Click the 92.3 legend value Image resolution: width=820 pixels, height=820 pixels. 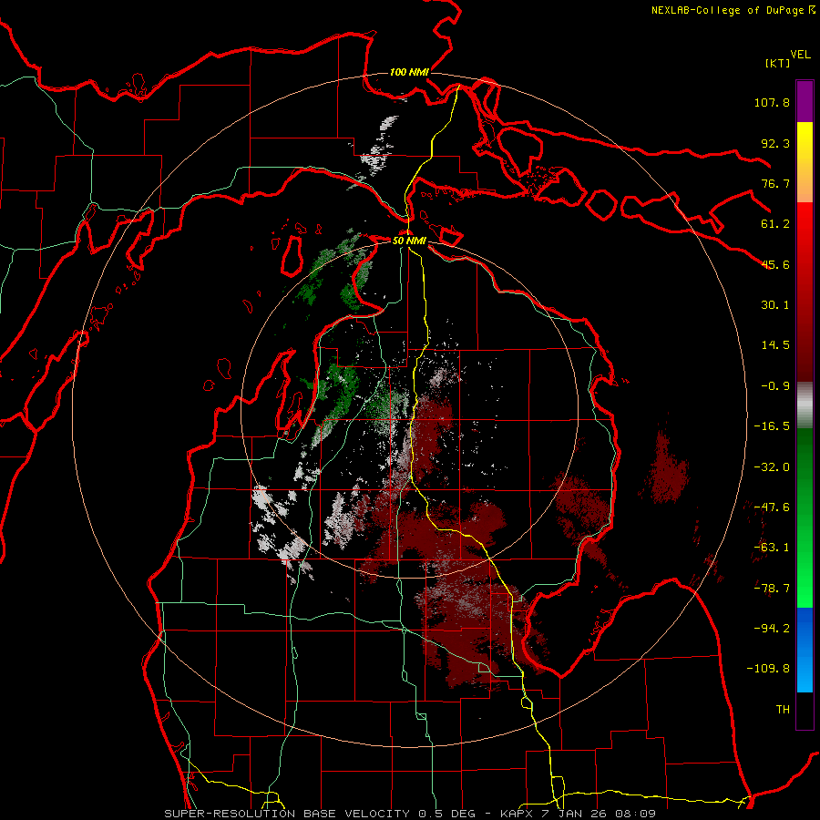click(x=775, y=143)
